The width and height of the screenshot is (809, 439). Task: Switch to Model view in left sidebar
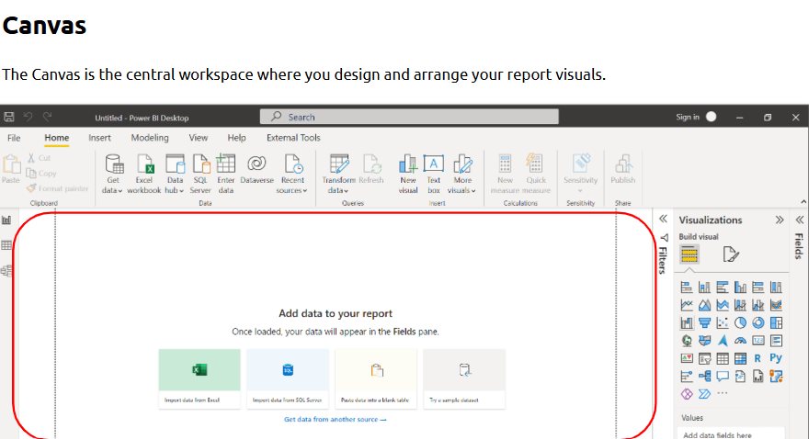tap(6, 271)
